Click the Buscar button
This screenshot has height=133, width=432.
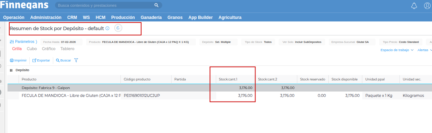[63, 60]
